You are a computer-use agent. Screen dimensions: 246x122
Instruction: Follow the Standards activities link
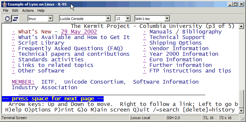51,60
